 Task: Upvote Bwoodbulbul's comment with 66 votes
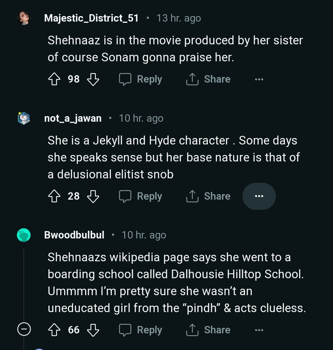[x=54, y=330]
